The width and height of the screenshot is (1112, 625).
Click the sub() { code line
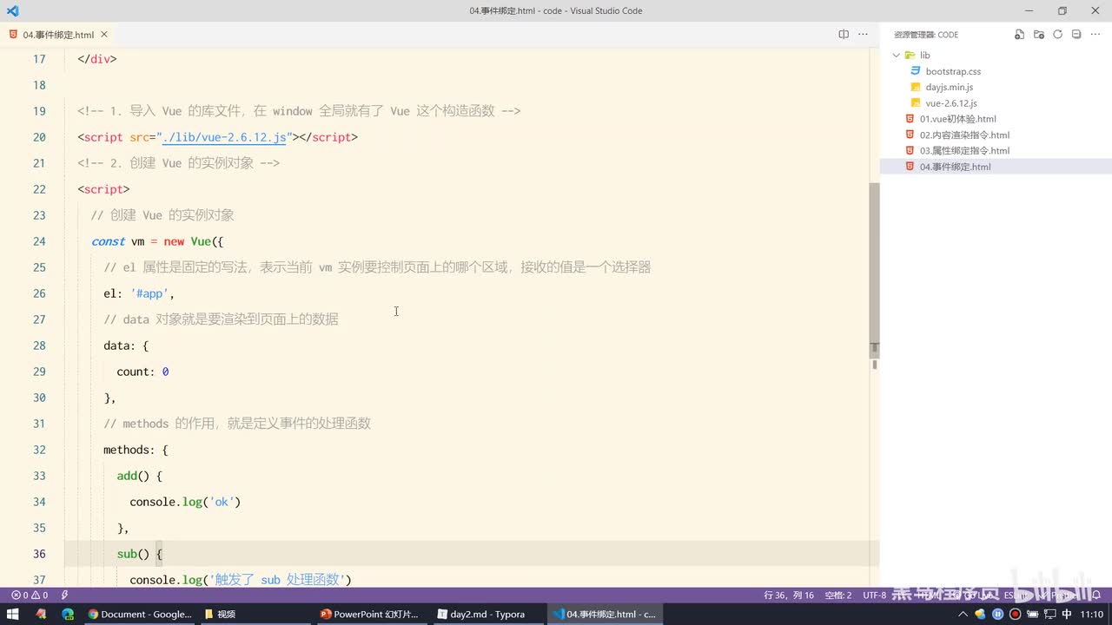click(140, 554)
